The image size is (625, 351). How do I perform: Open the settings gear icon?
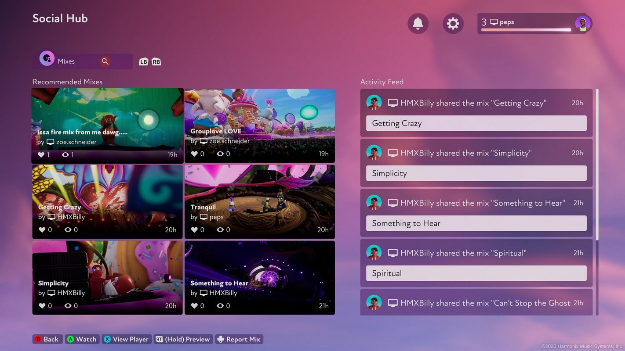(453, 23)
